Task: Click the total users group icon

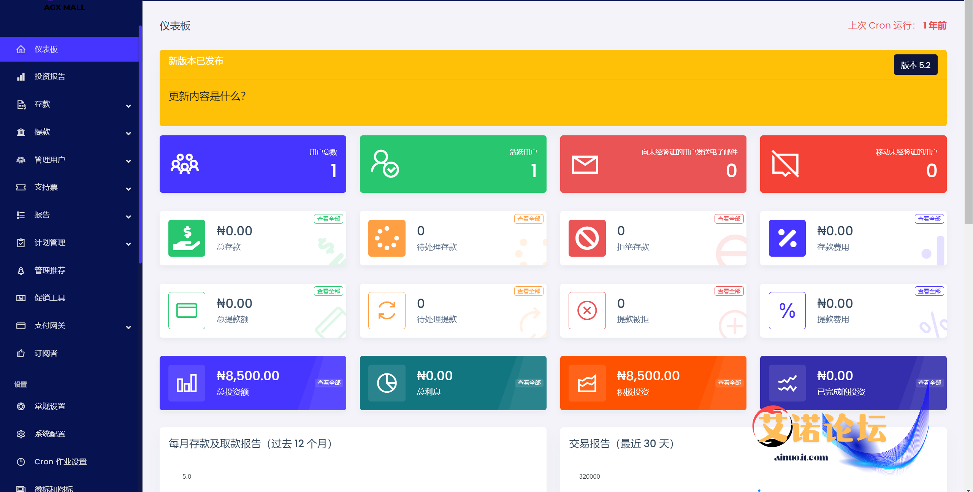Action: 185,164
